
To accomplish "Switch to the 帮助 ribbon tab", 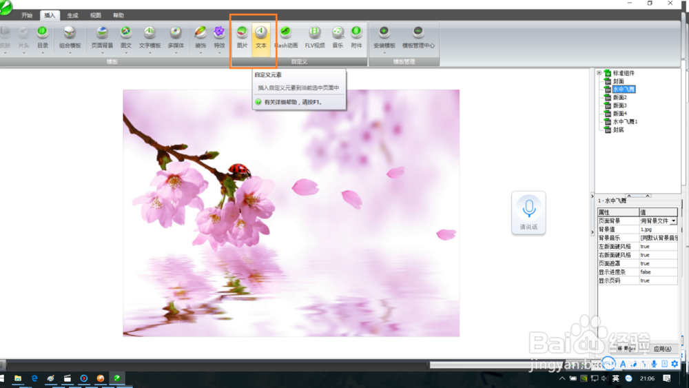I will point(119,15).
